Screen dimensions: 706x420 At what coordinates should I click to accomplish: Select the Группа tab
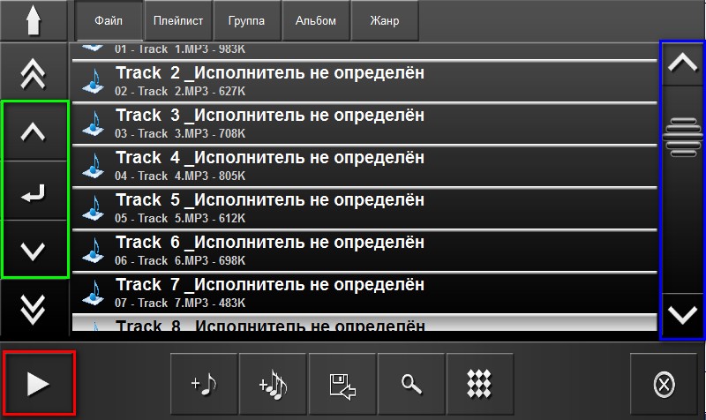pyautogui.click(x=246, y=21)
